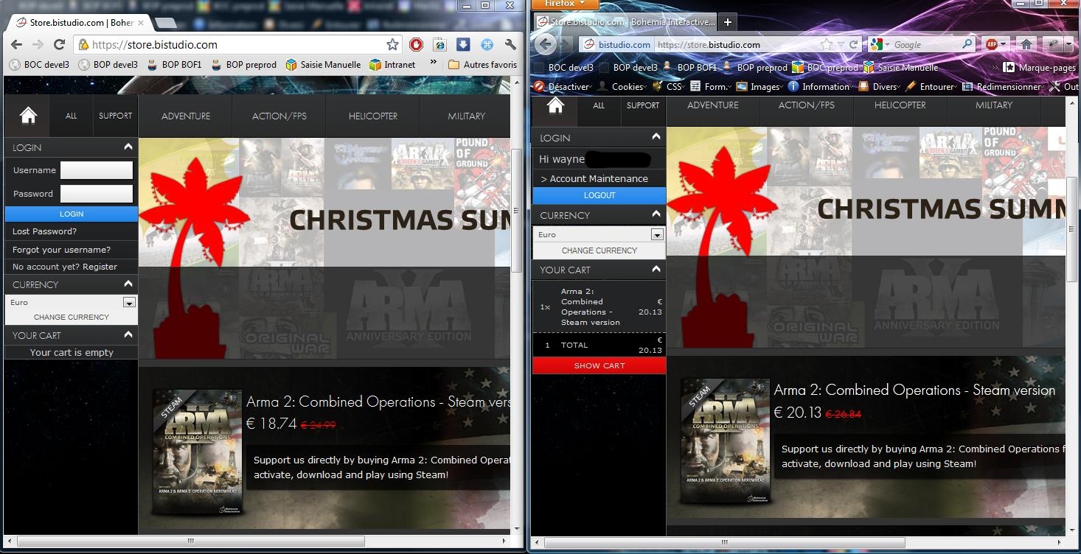Collapse the YOUR CART panel in the Chrome window
This screenshot has width=1081, height=554.
click(128, 334)
